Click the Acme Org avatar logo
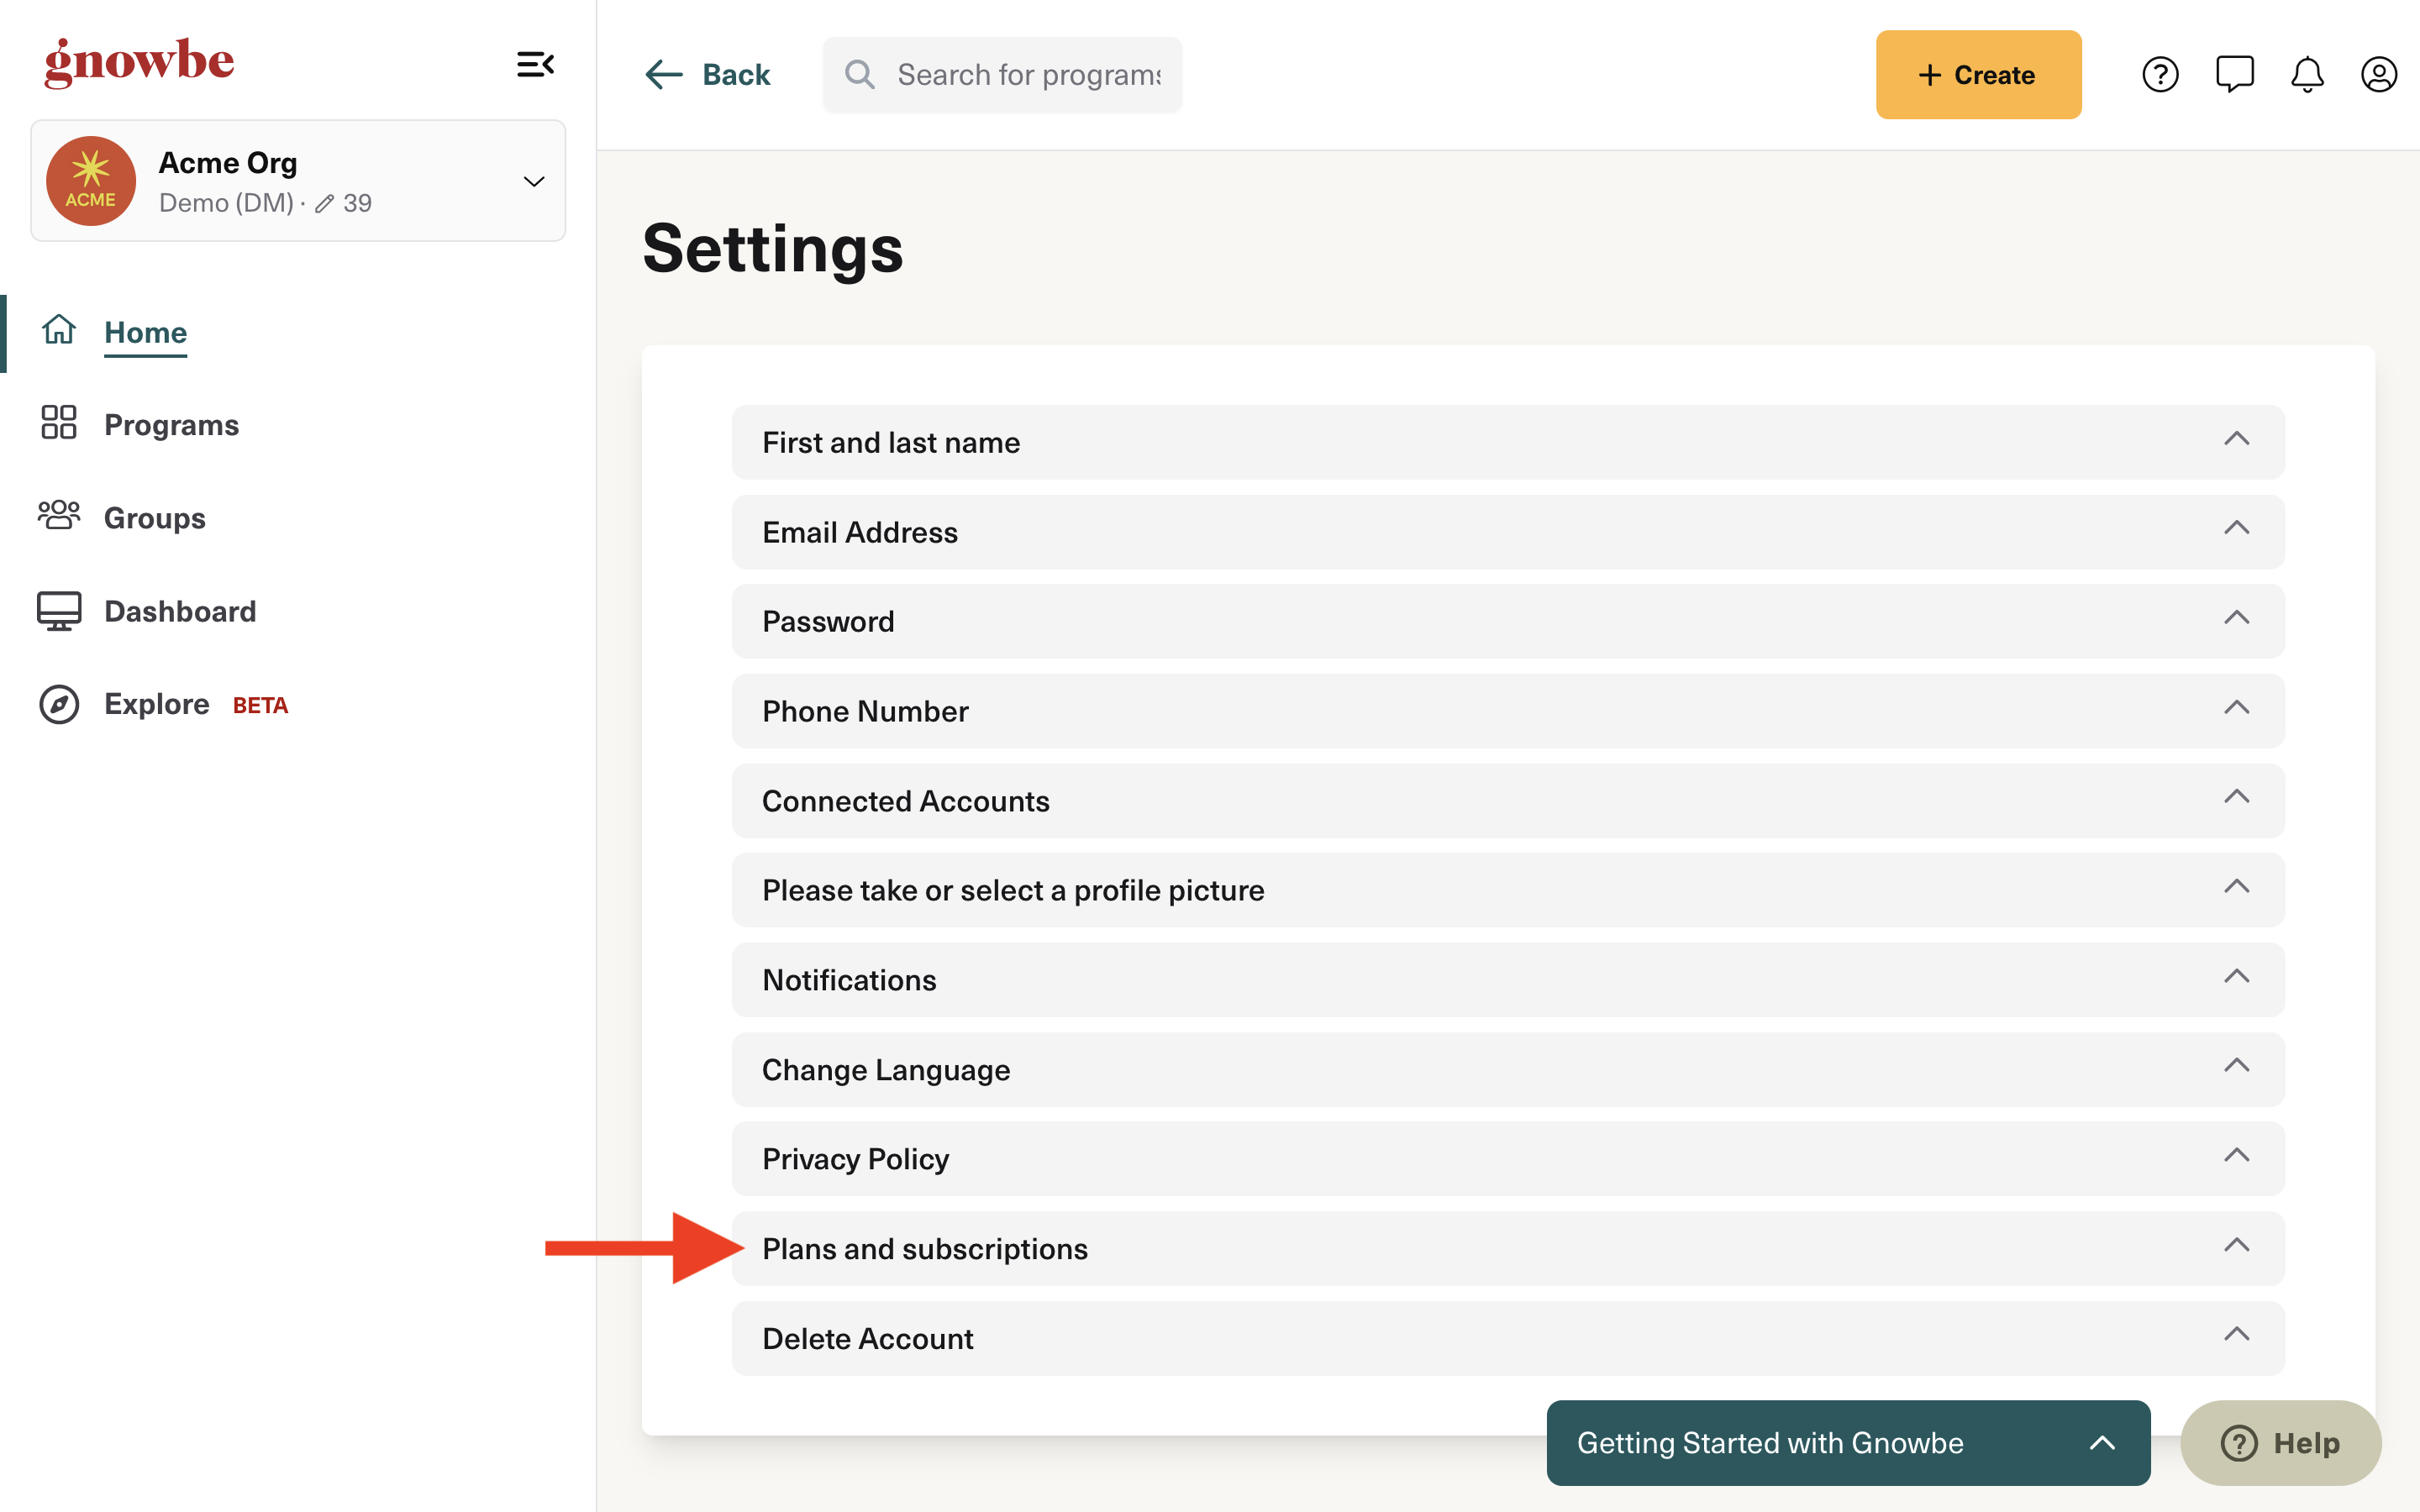This screenshot has width=2420, height=1512. click(x=91, y=181)
